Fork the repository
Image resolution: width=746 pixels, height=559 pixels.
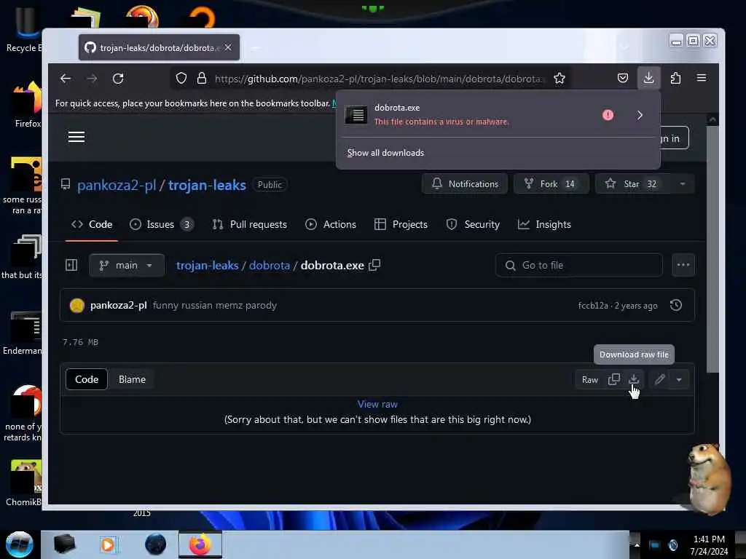coord(551,184)
